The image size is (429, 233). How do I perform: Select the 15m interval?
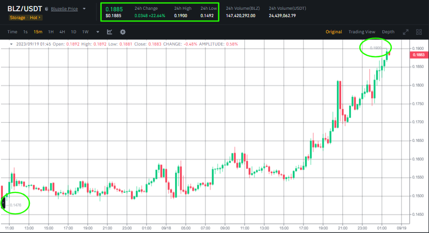tap(38, 32)
